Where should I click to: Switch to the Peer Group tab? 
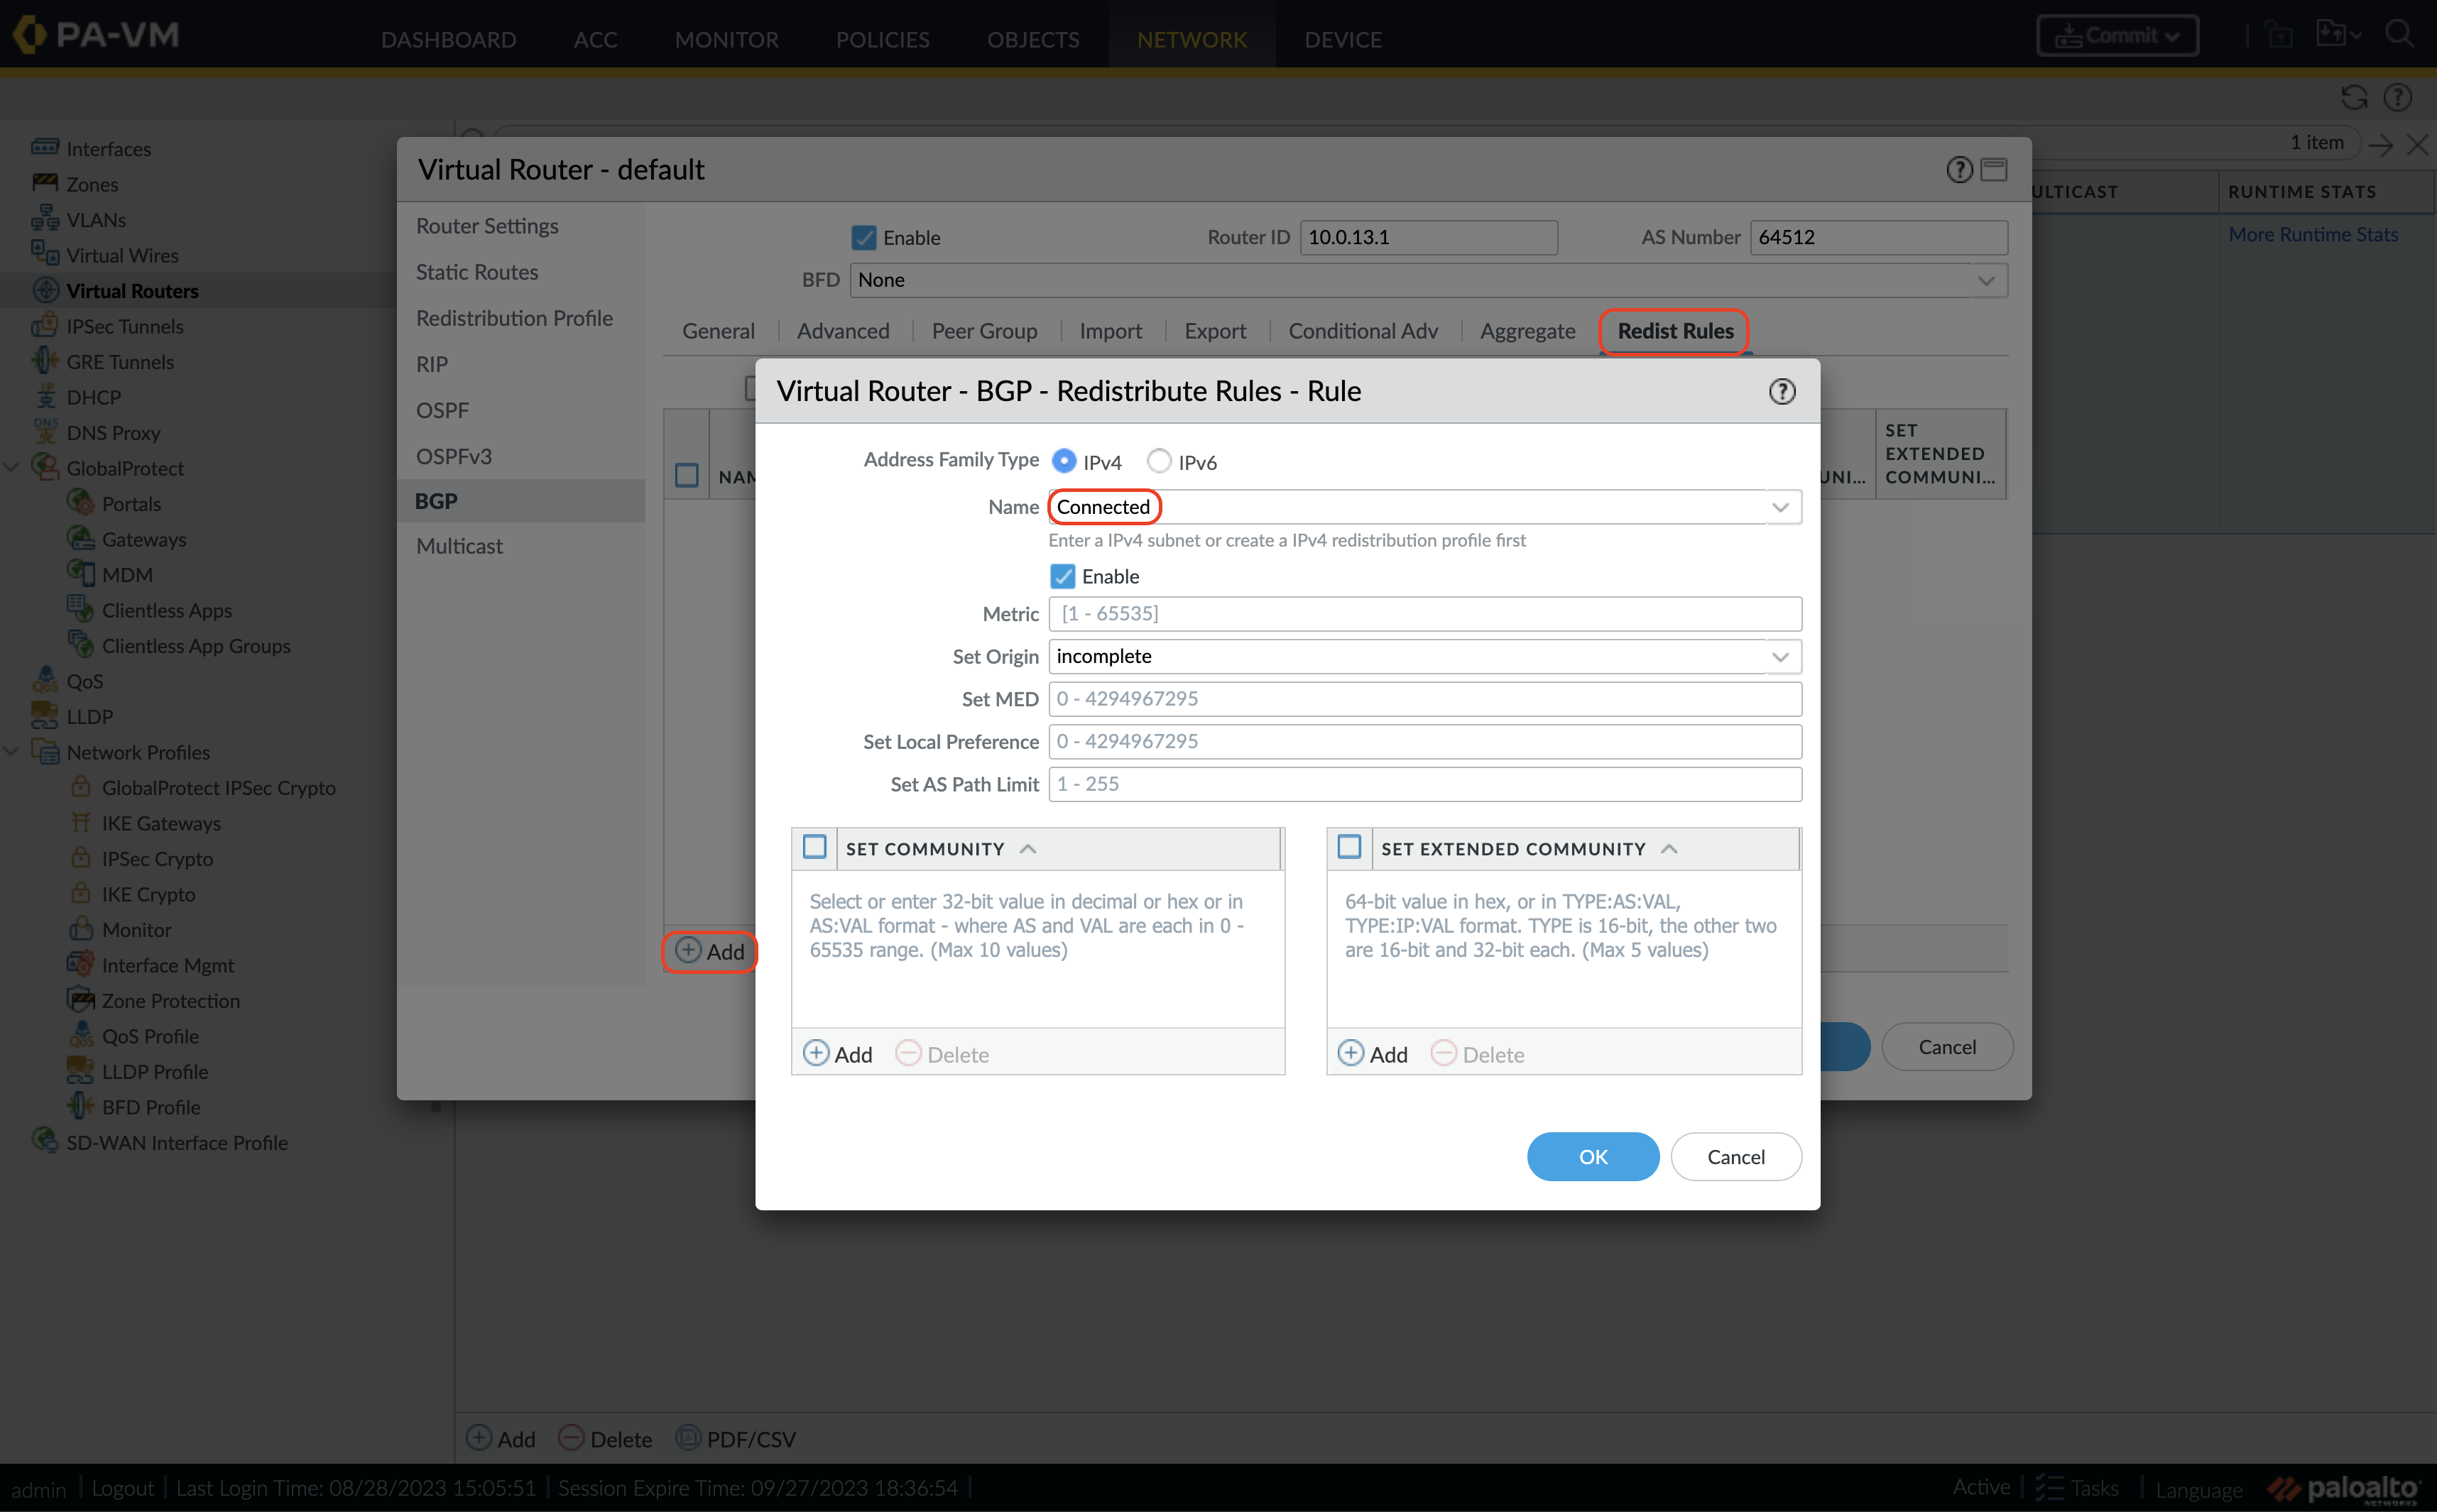click(x=984, y=331)
